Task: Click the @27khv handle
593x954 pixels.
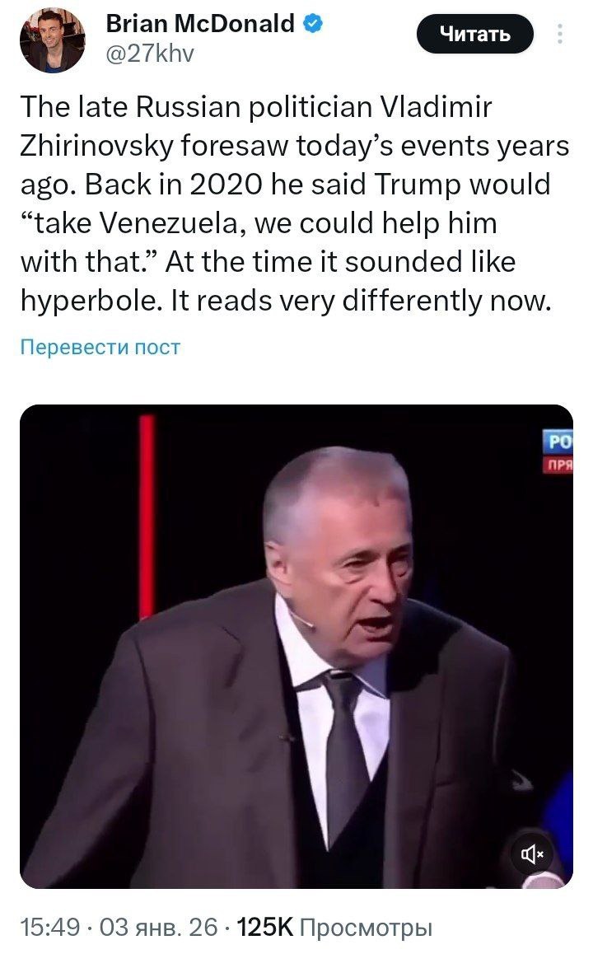Action: coord(150,54)
